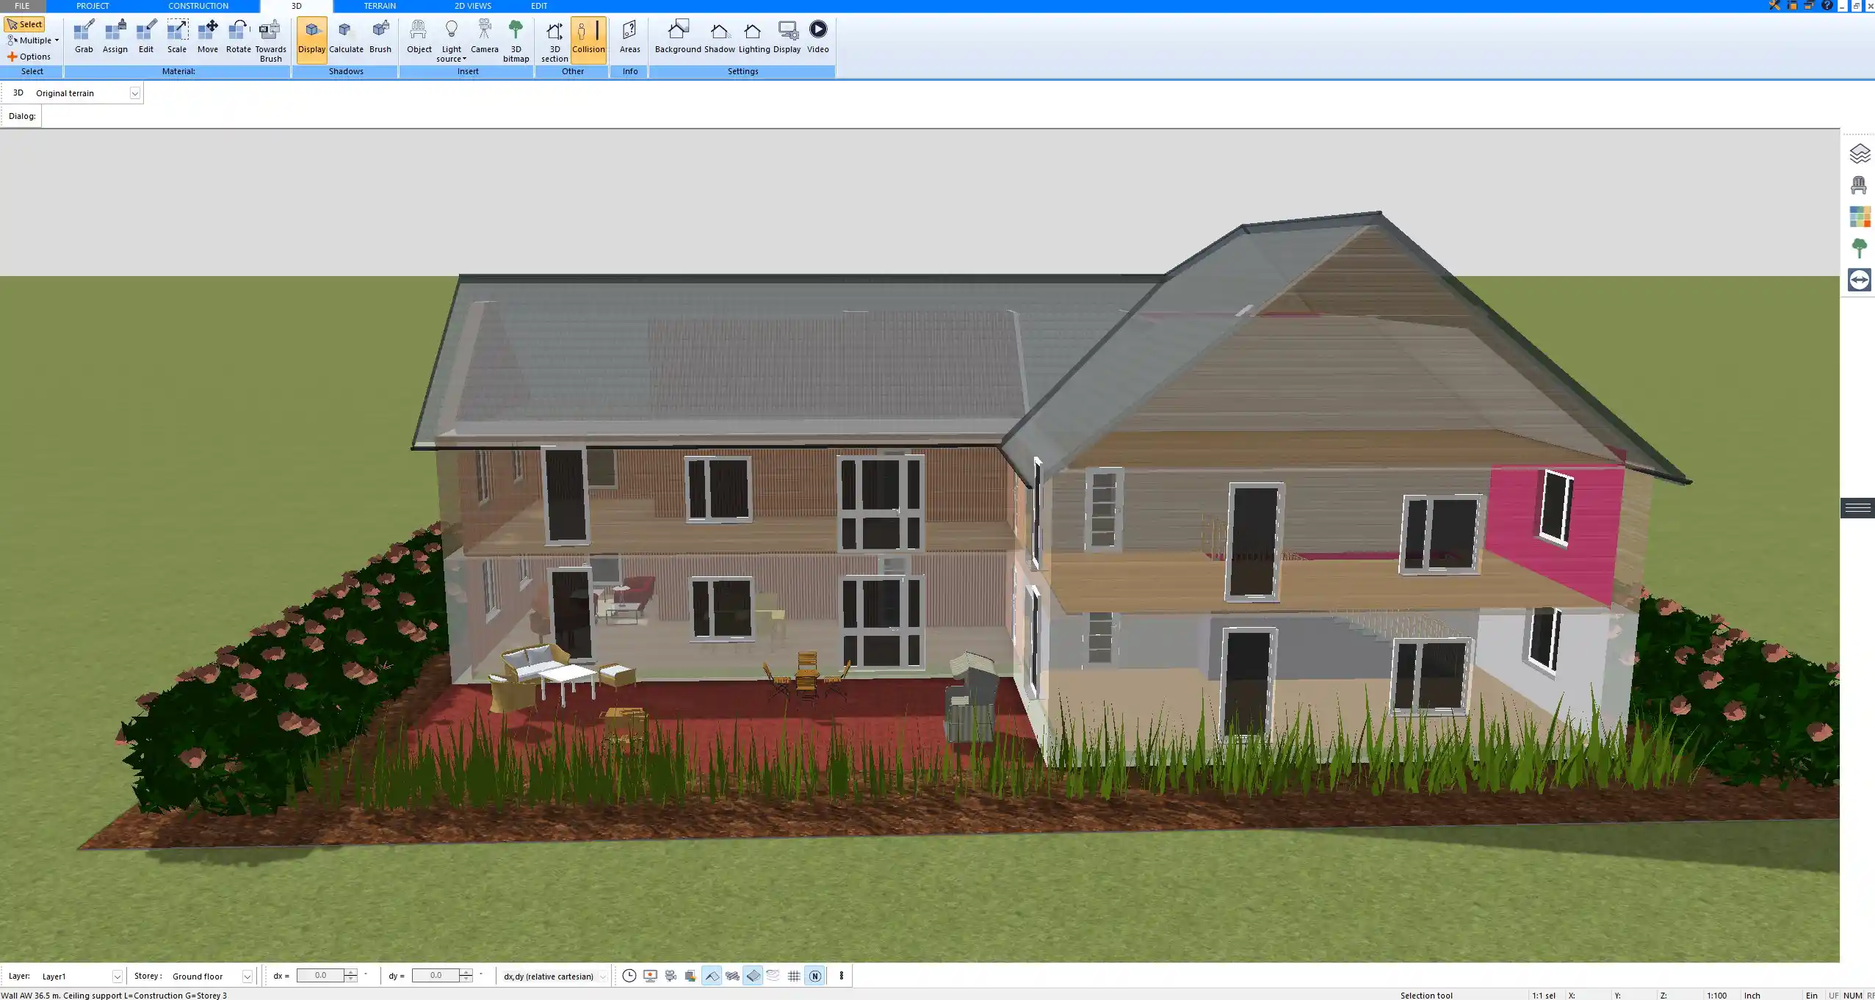Click the dy input field
The width and height of the screenshot is (1875, 1000).
click(x=435, y=975)
